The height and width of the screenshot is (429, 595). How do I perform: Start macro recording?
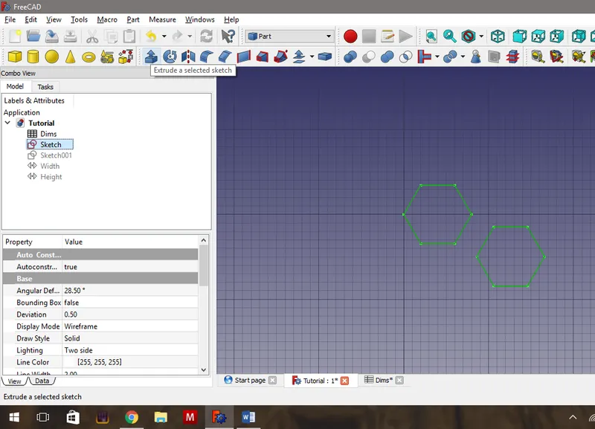[350, 35]
